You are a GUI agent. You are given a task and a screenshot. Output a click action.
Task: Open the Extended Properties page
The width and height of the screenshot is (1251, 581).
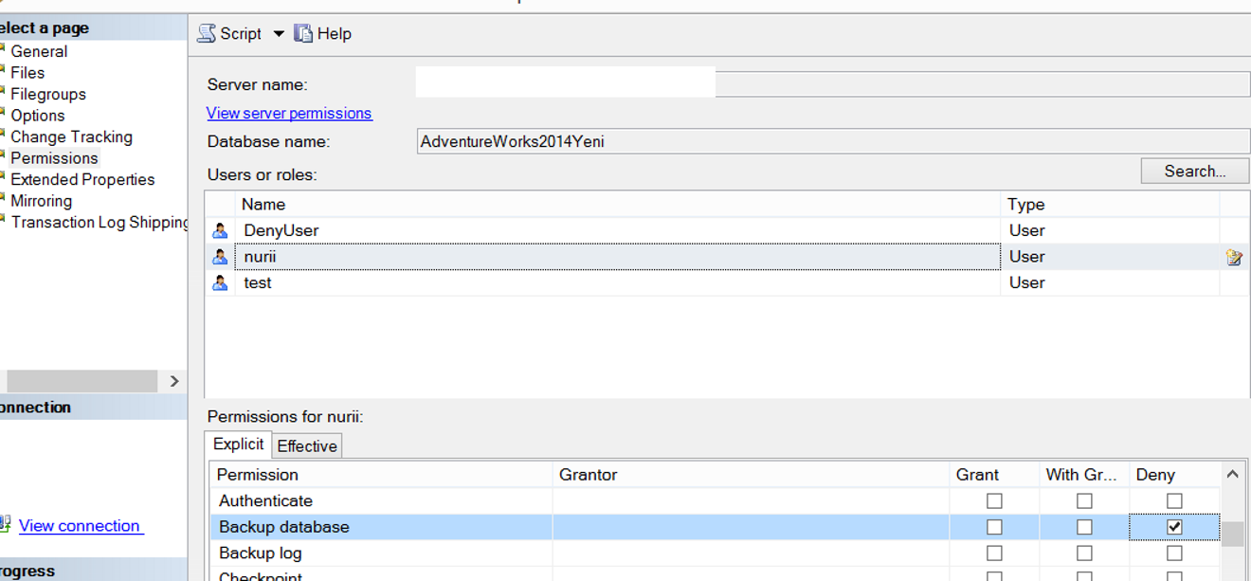click(82, 179)
